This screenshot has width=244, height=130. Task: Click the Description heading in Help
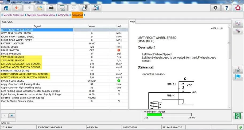click(x=146, y=48)
